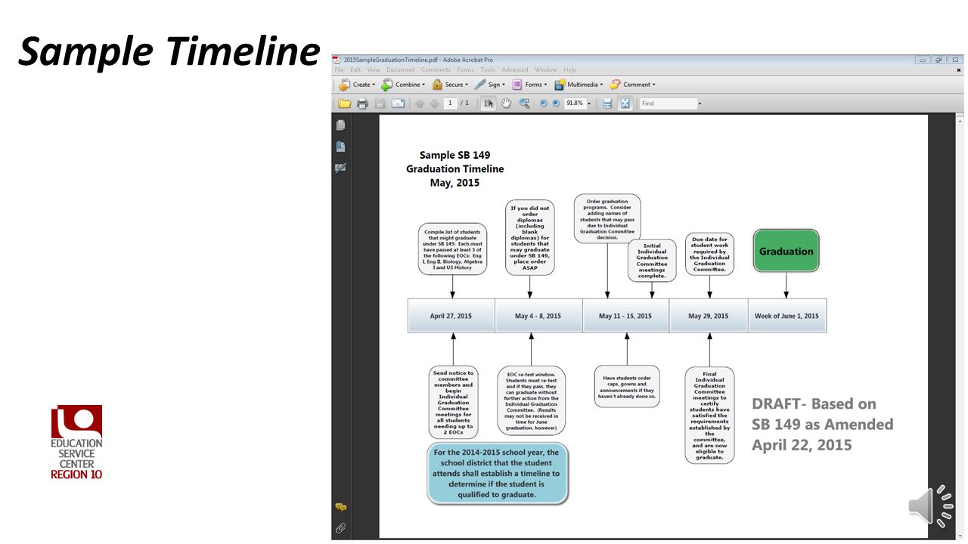Click the Open file folder icon
Viewport: 968px width, 544px height.
[344, 104]
